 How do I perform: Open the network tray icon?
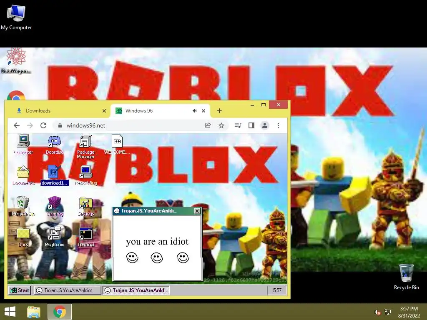pos(388,312)
